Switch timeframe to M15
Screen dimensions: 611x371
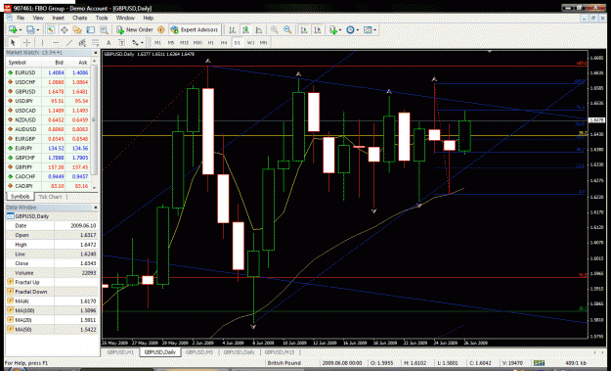coord(185,42)
